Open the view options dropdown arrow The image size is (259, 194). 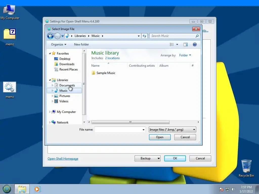coord(177,44)
